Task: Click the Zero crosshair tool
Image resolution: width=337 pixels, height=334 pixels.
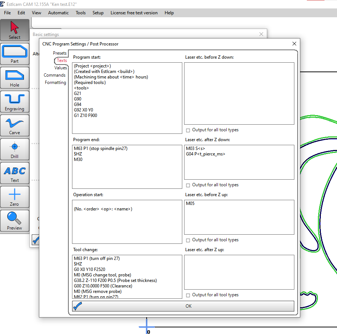Action: tap(15, 197)
